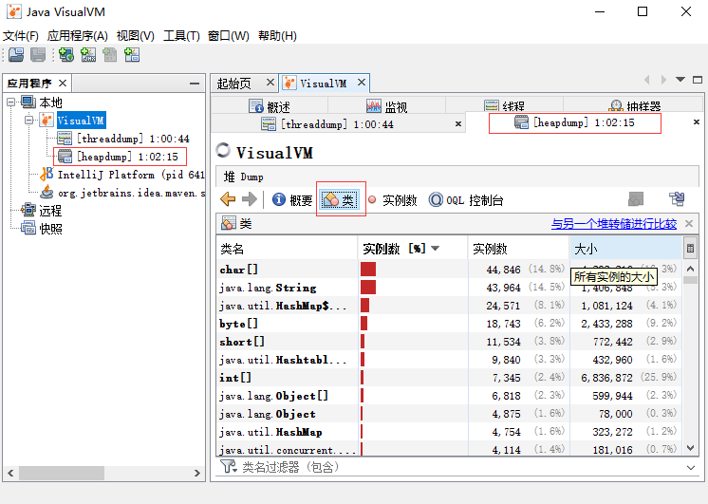
Task: Click the forward arrow in the heap dump toolbar
Action: pos(250,199)
